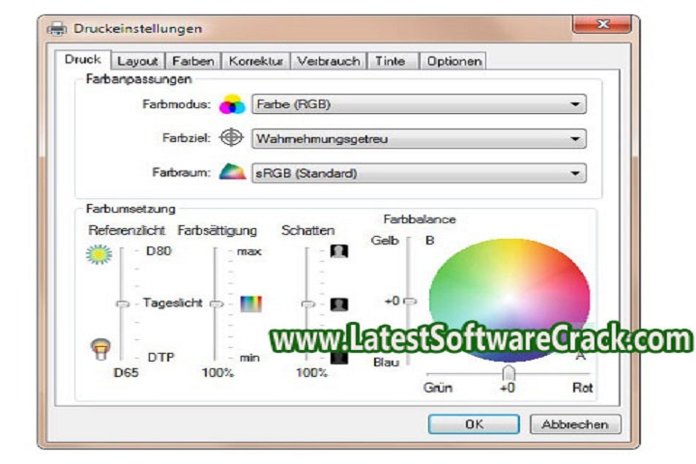The image size is (696, 464).
Task: Click the Farbziel crosshair target icon
Action: [232, 138]
